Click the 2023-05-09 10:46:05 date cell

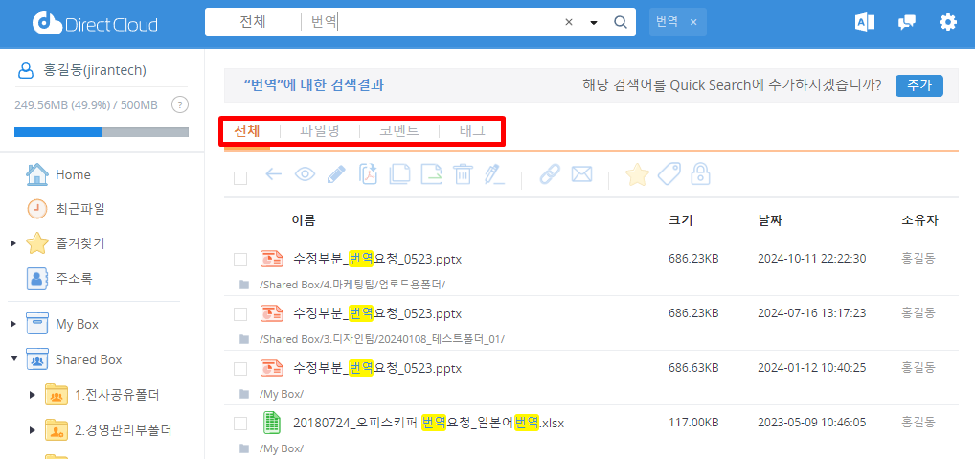811,423
